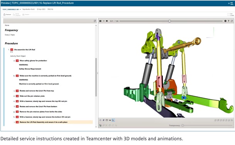Click the Checkin button
The width and height of the screenshot is (235, 145).
[x=26, y=15]
